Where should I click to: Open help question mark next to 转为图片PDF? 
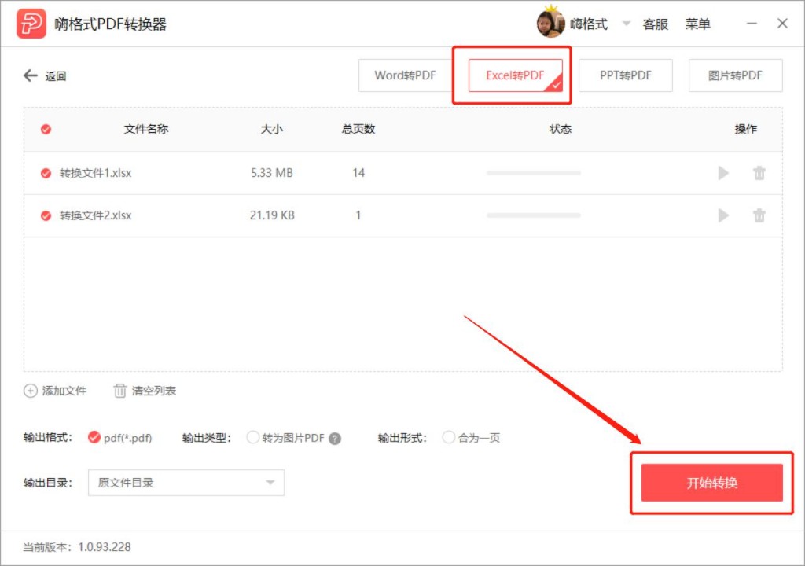335,439
